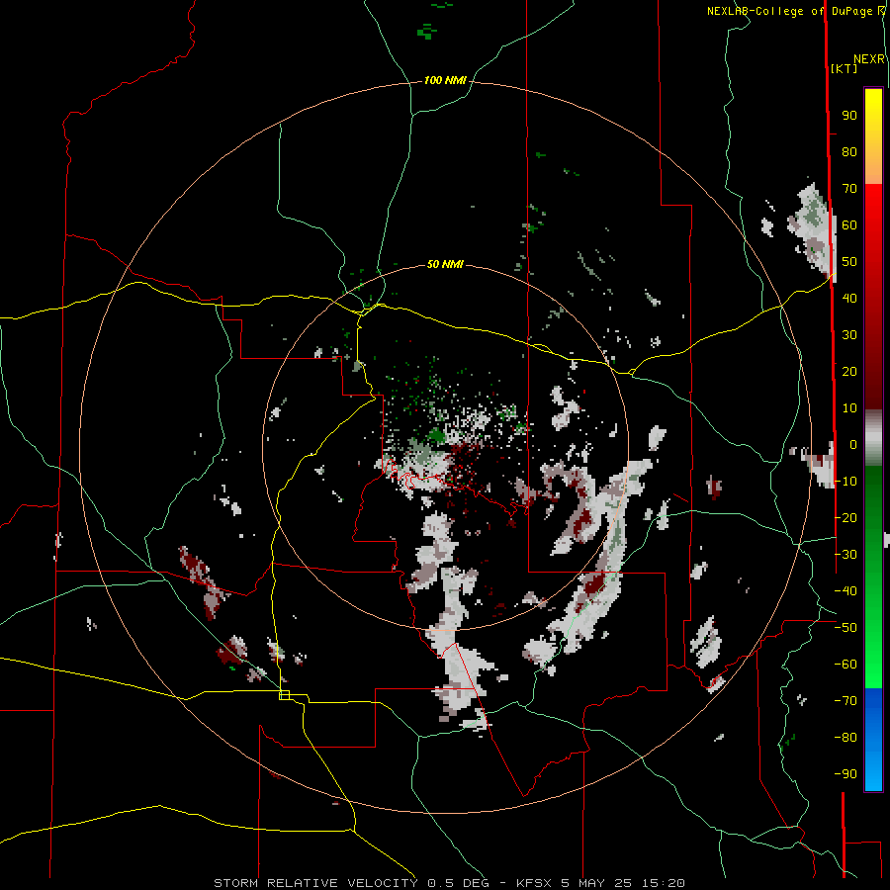Select the positive 80 knot scale label
Viewport: 890px width, 890px height.
(x=849, y=151)
